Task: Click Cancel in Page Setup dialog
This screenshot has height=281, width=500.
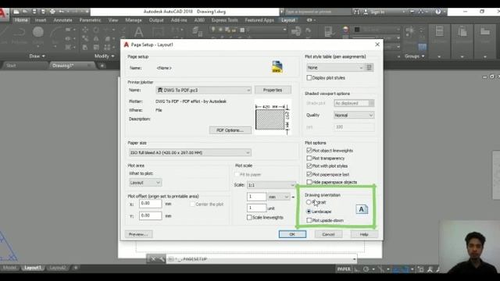Action: tap(328, 234)
